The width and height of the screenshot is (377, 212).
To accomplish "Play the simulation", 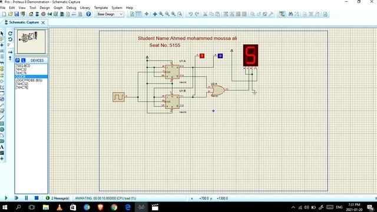I will [x=6, y=198].
